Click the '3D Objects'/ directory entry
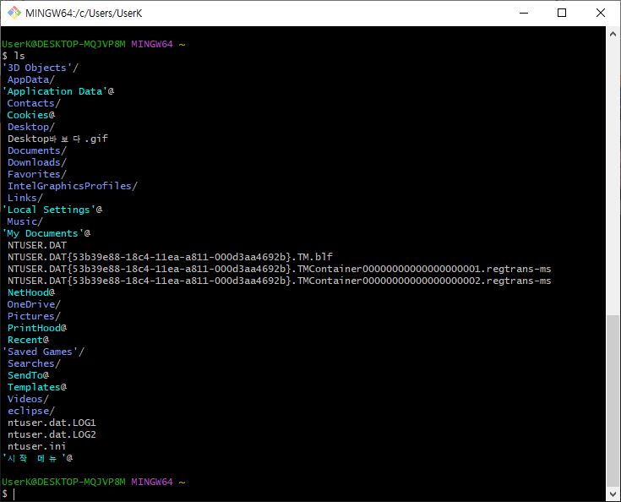621x502 pixels. (41, 68)
